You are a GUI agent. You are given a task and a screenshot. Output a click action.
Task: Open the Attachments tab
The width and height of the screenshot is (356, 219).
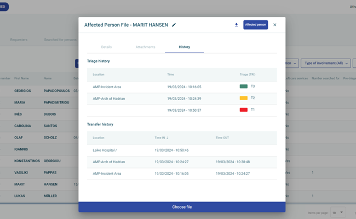point(145,47)
